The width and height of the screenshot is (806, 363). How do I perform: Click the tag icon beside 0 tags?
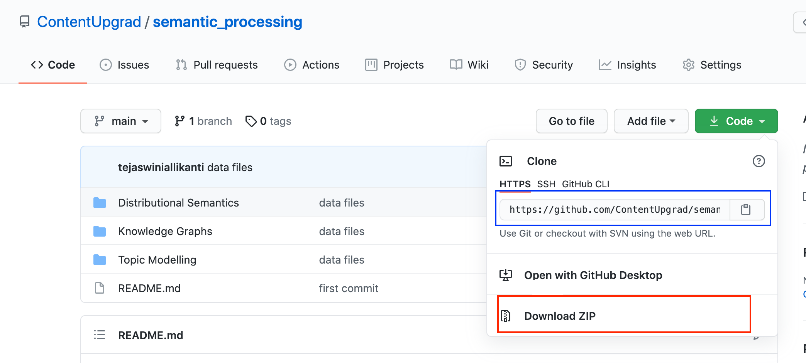click(x=251, y=121)
